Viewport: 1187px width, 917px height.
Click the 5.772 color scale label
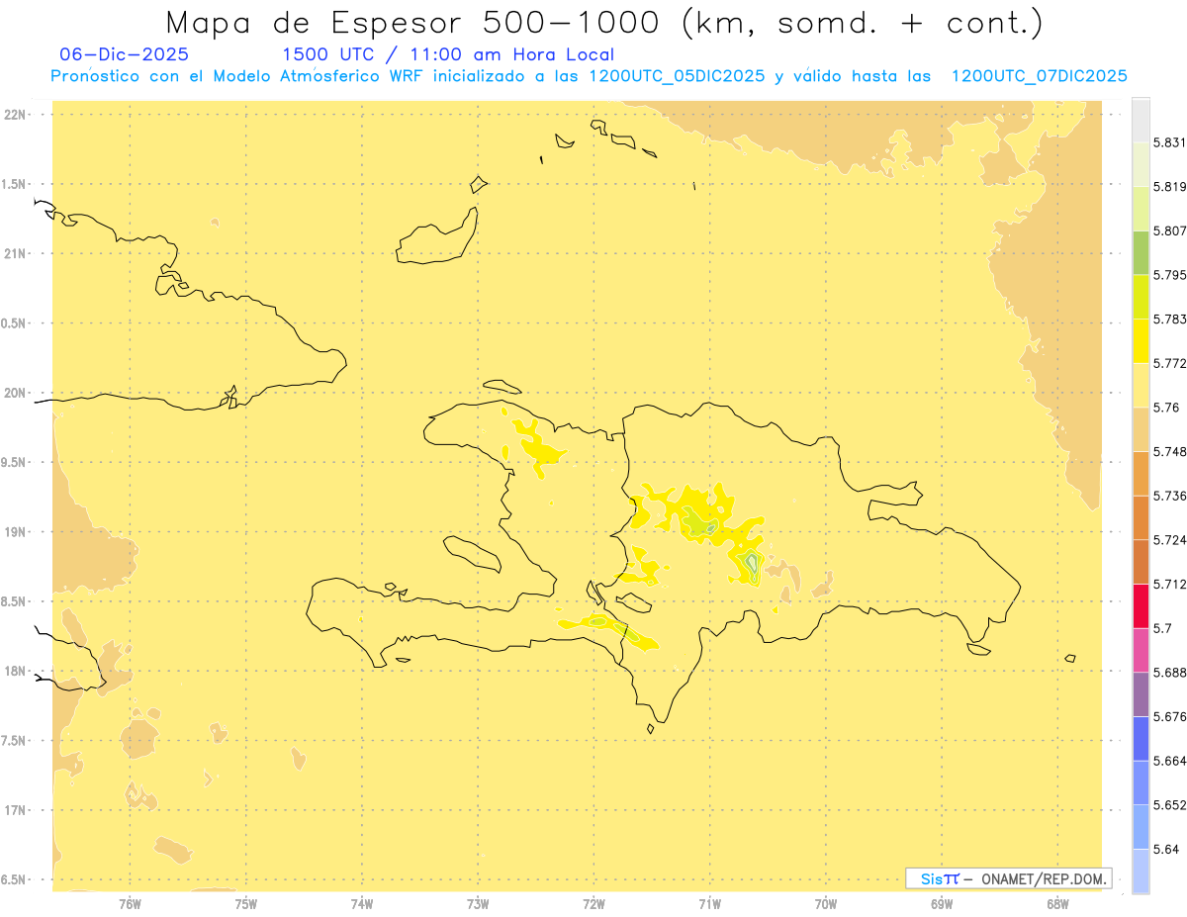pos(1169,363)
